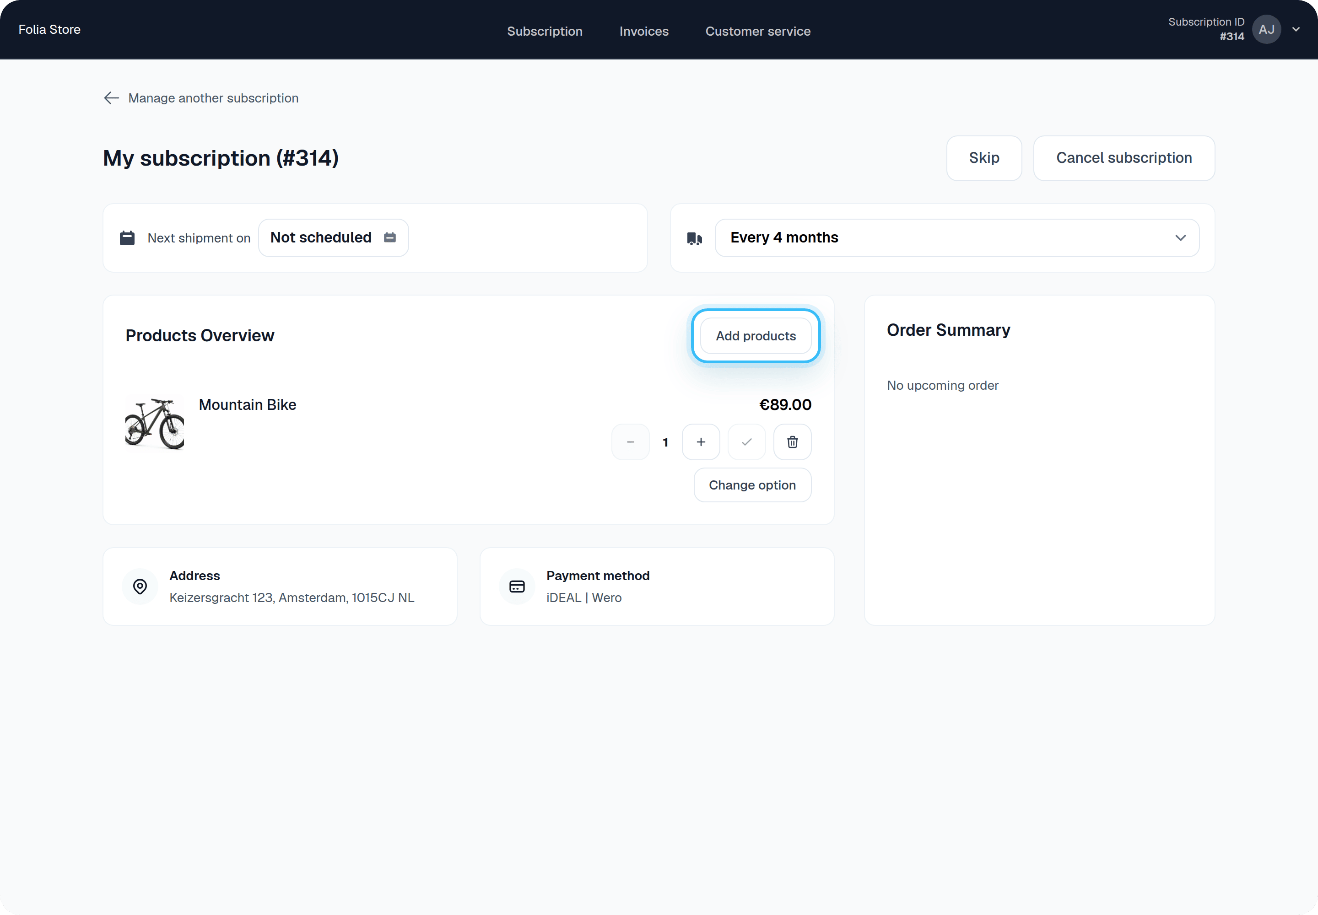Image resolution: width=1318 pixels, height=915 pixels.
Task: Click the €89.00 price
Action: click(785, 405)
